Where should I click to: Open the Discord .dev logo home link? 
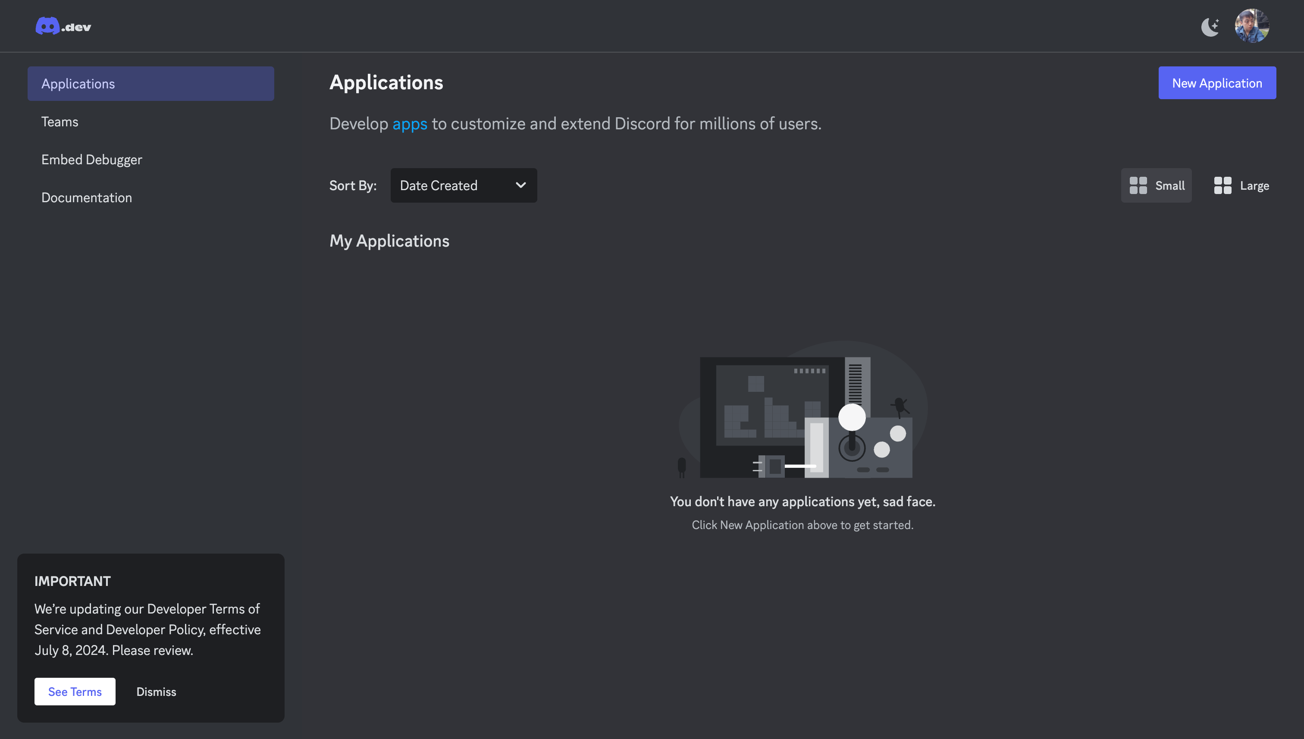pyautogui.click(x=63, y=26)
